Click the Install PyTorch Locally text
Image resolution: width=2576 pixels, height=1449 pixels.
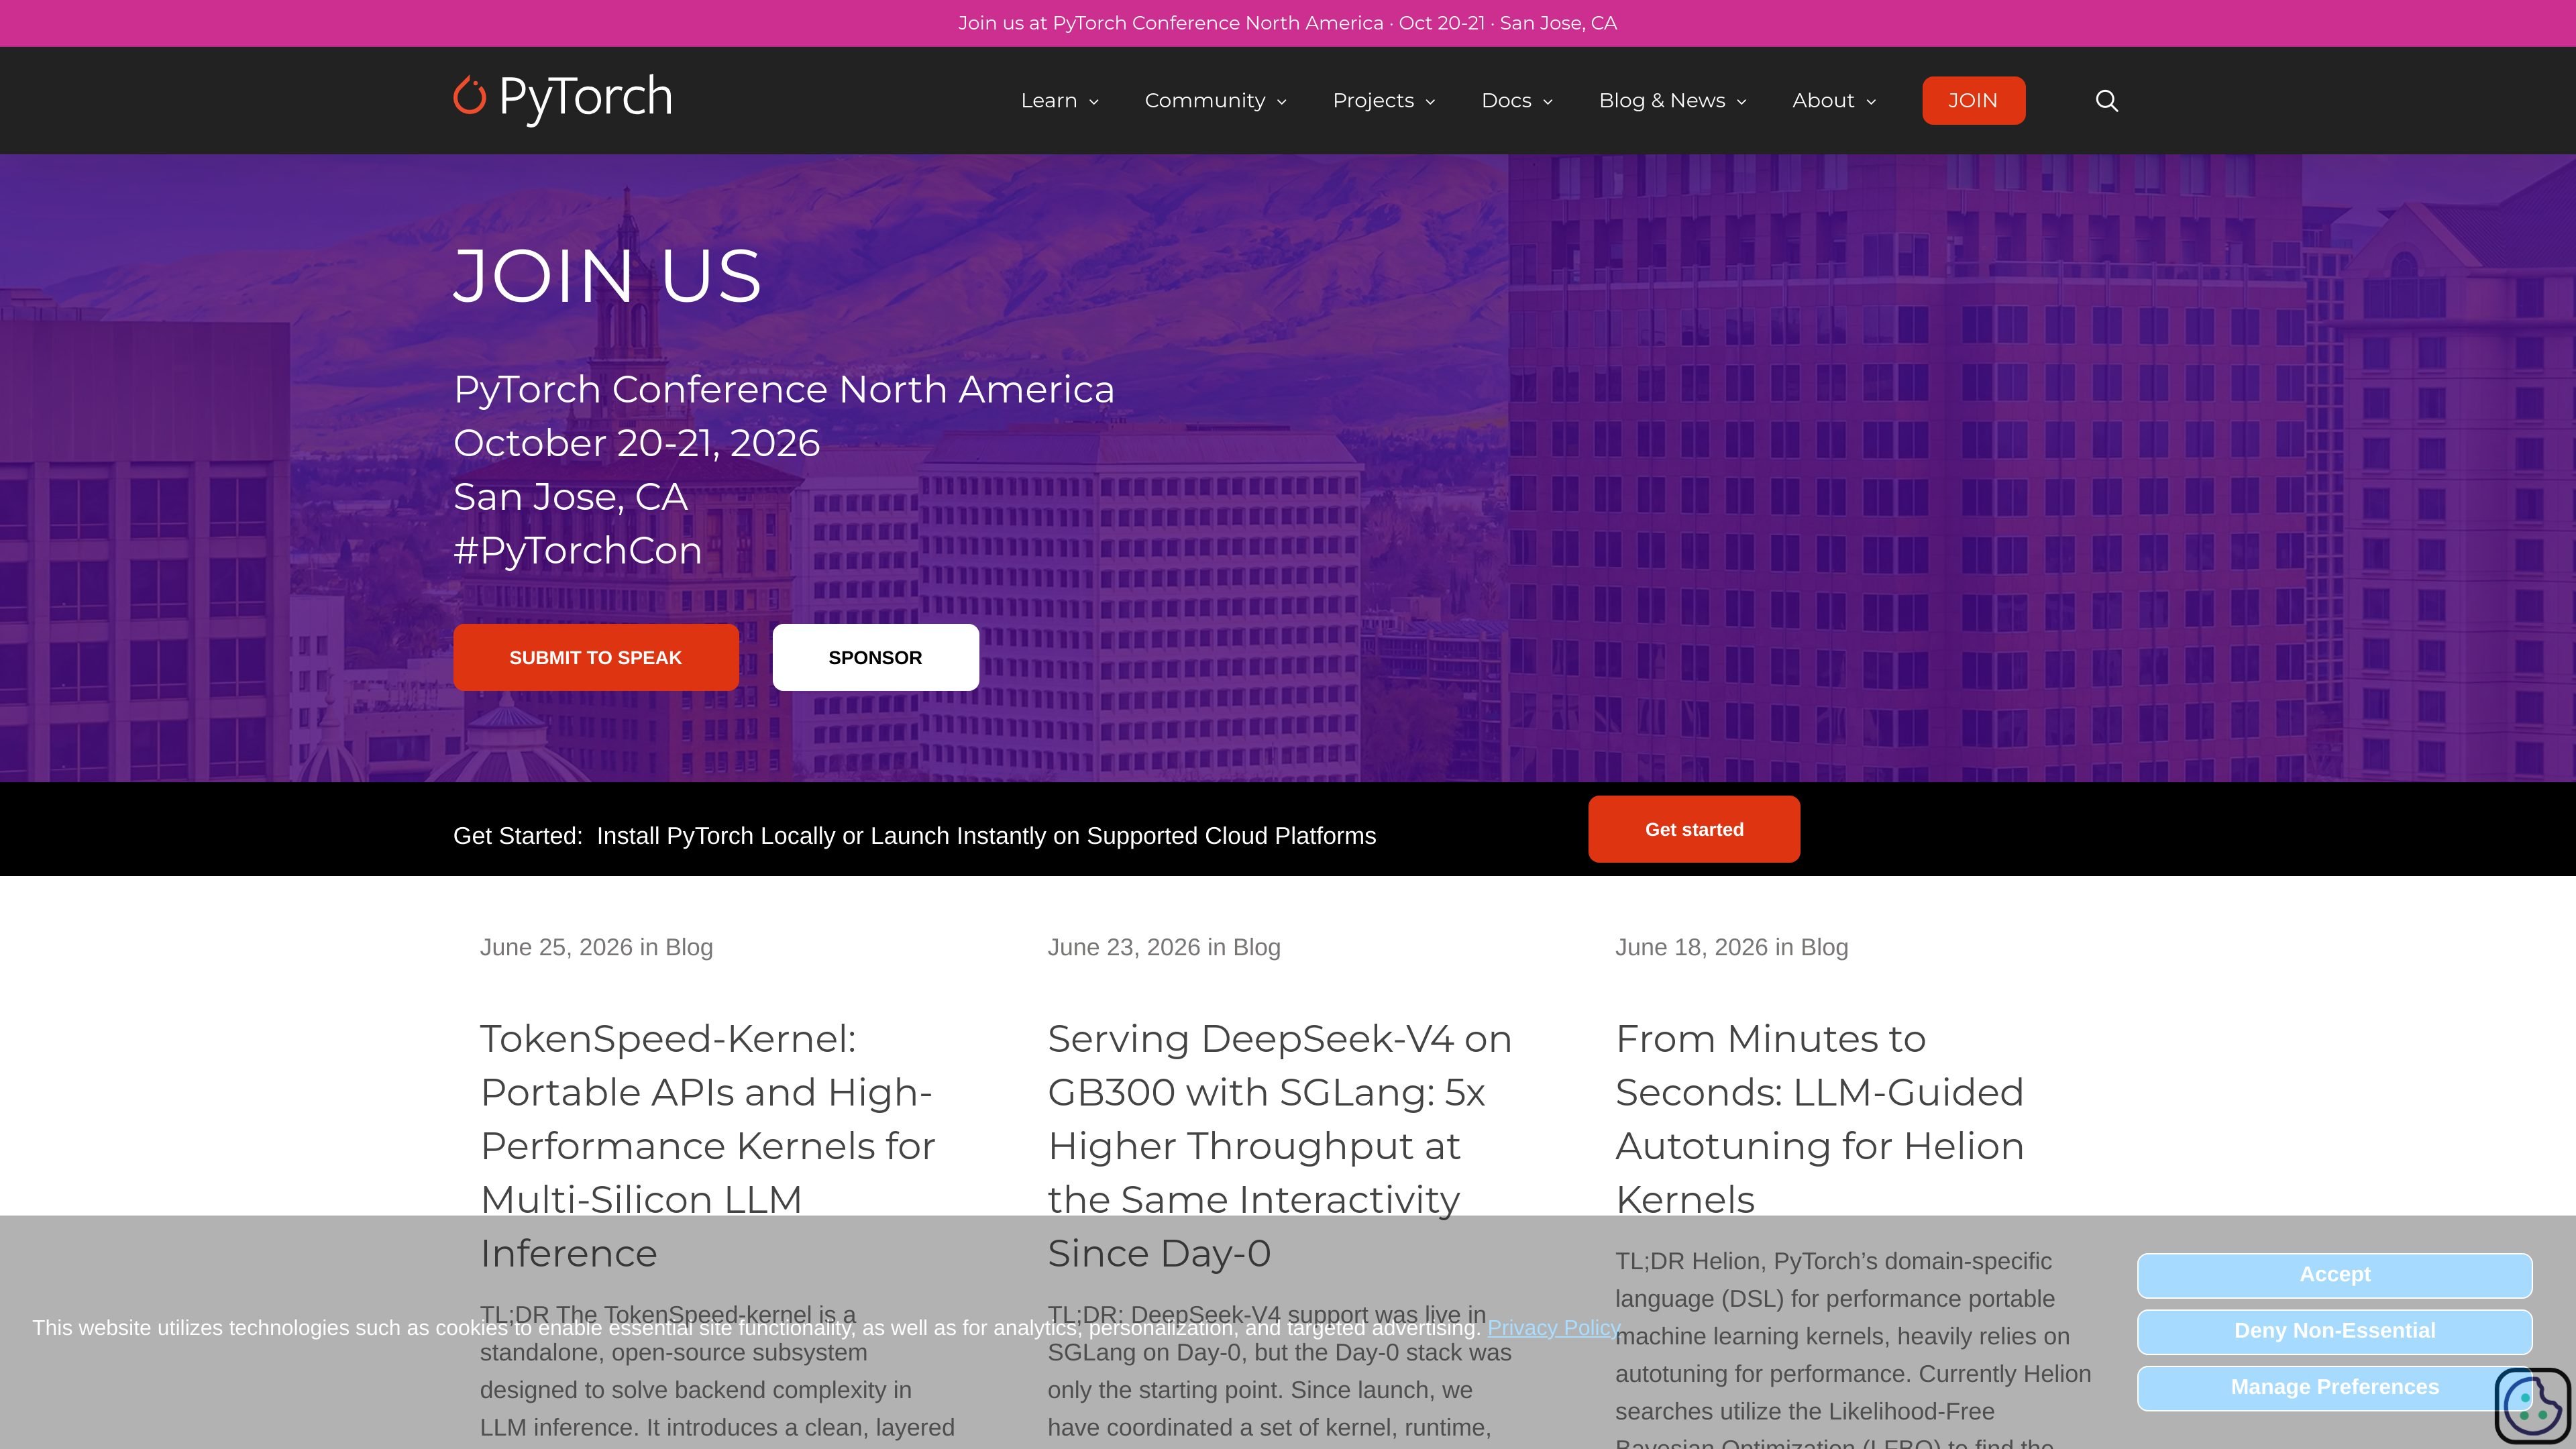pos(986,836)
